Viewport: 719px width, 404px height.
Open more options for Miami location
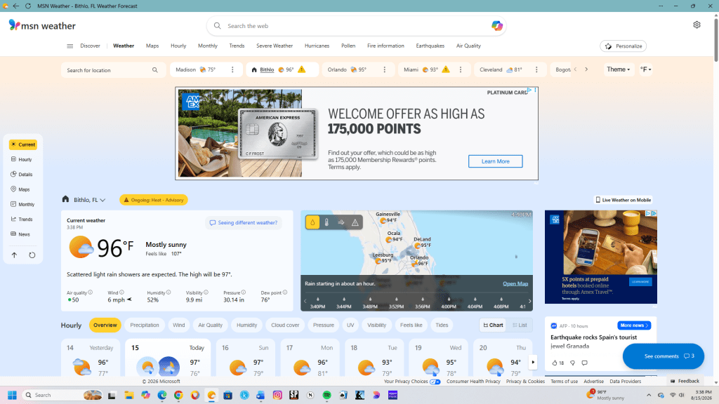461,69
